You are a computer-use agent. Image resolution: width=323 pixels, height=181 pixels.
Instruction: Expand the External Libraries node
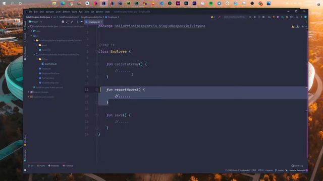pyautogui.click(x=29, y=92)
